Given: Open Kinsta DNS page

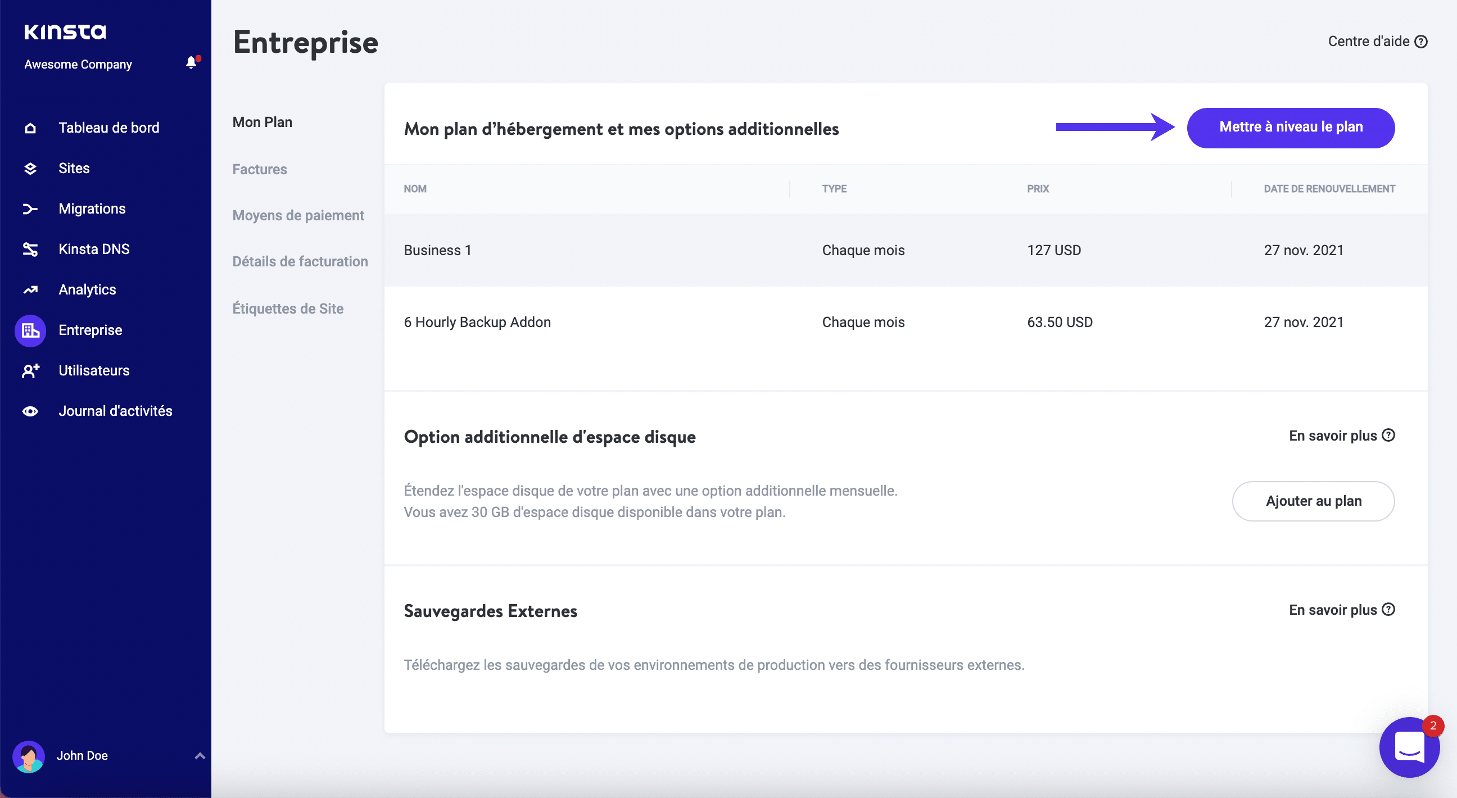Looking at the screenshot, I should tap(94, 250).
